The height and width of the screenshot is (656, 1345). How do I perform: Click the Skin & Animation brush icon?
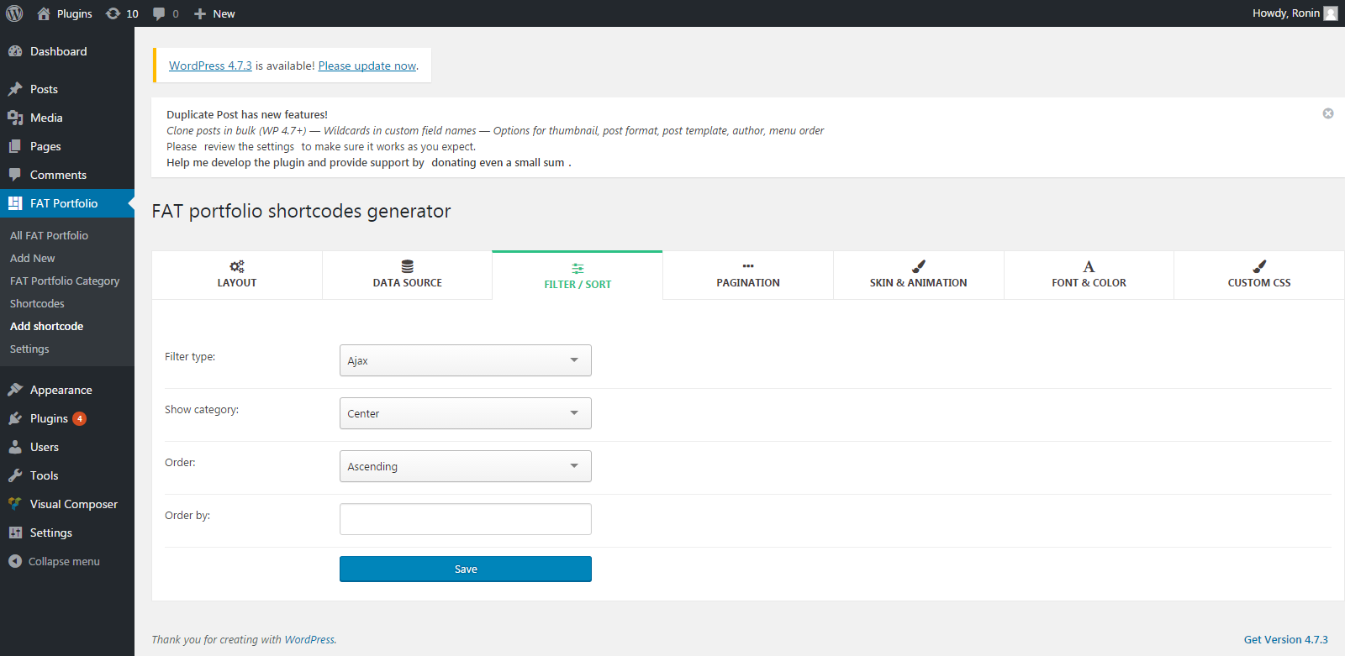(x=919, y=266)
